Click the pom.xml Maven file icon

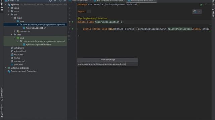pyautogui.click(x=12, y=64)
